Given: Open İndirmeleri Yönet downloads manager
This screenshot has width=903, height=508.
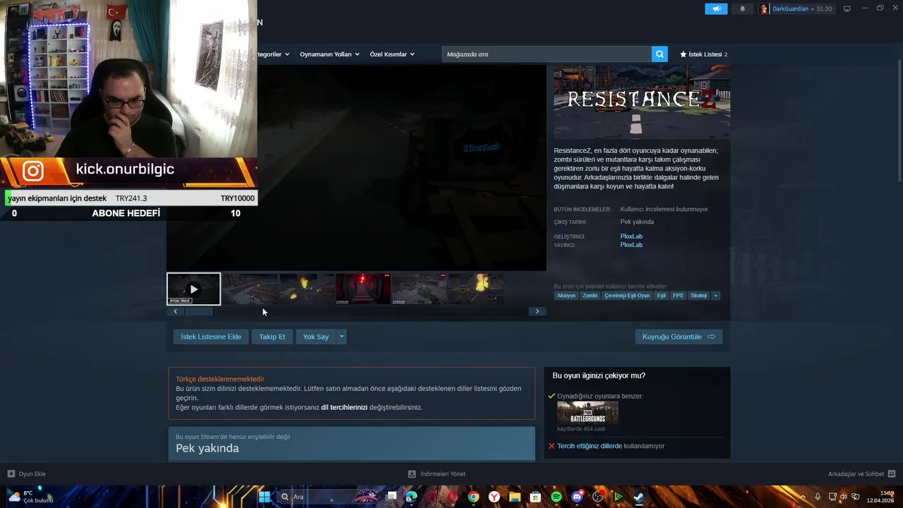Looking at the screenshot, I should point(437,474).
